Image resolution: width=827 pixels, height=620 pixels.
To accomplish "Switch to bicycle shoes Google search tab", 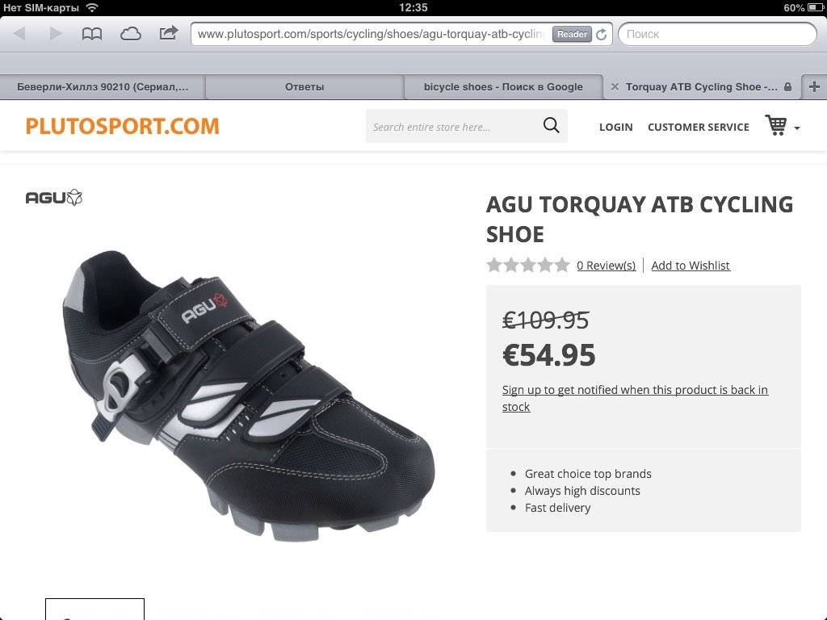I will 503,87.
